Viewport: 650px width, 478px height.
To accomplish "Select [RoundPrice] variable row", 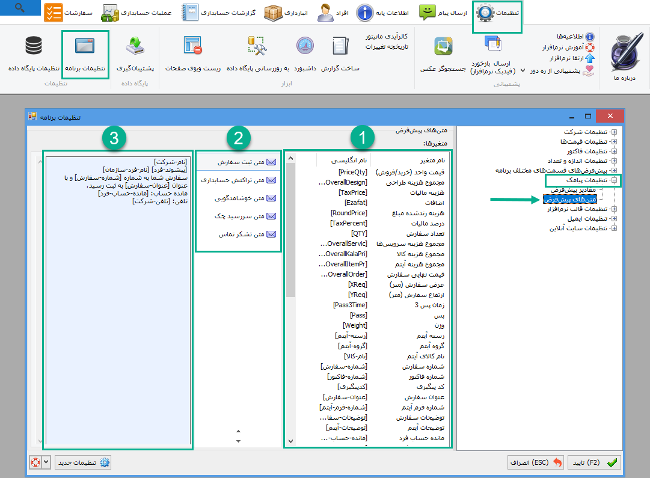I will point(373,213).
